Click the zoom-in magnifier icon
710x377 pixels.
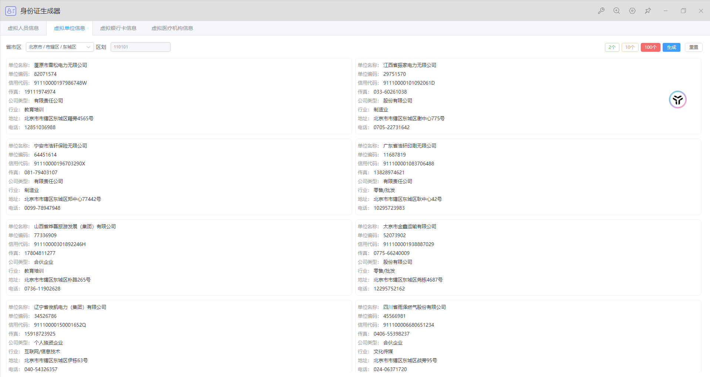tap(616, 11)
